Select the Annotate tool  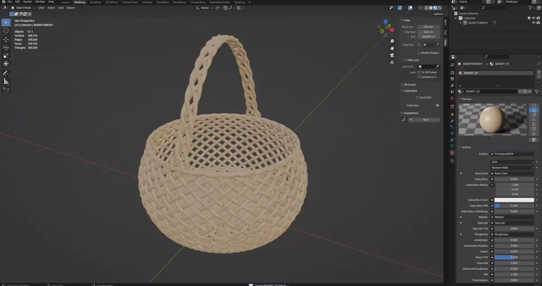(x=6, y=73)
